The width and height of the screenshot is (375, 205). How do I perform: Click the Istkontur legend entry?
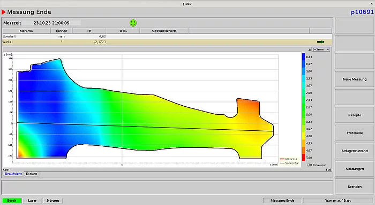click(x=289, y=159)
